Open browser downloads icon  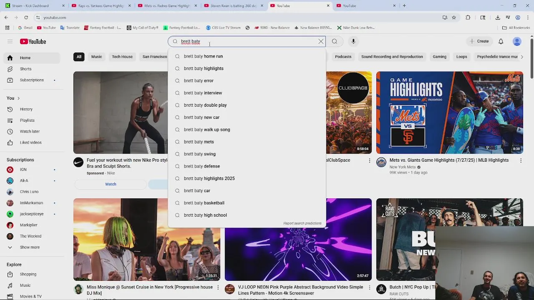tap(498, 17)
